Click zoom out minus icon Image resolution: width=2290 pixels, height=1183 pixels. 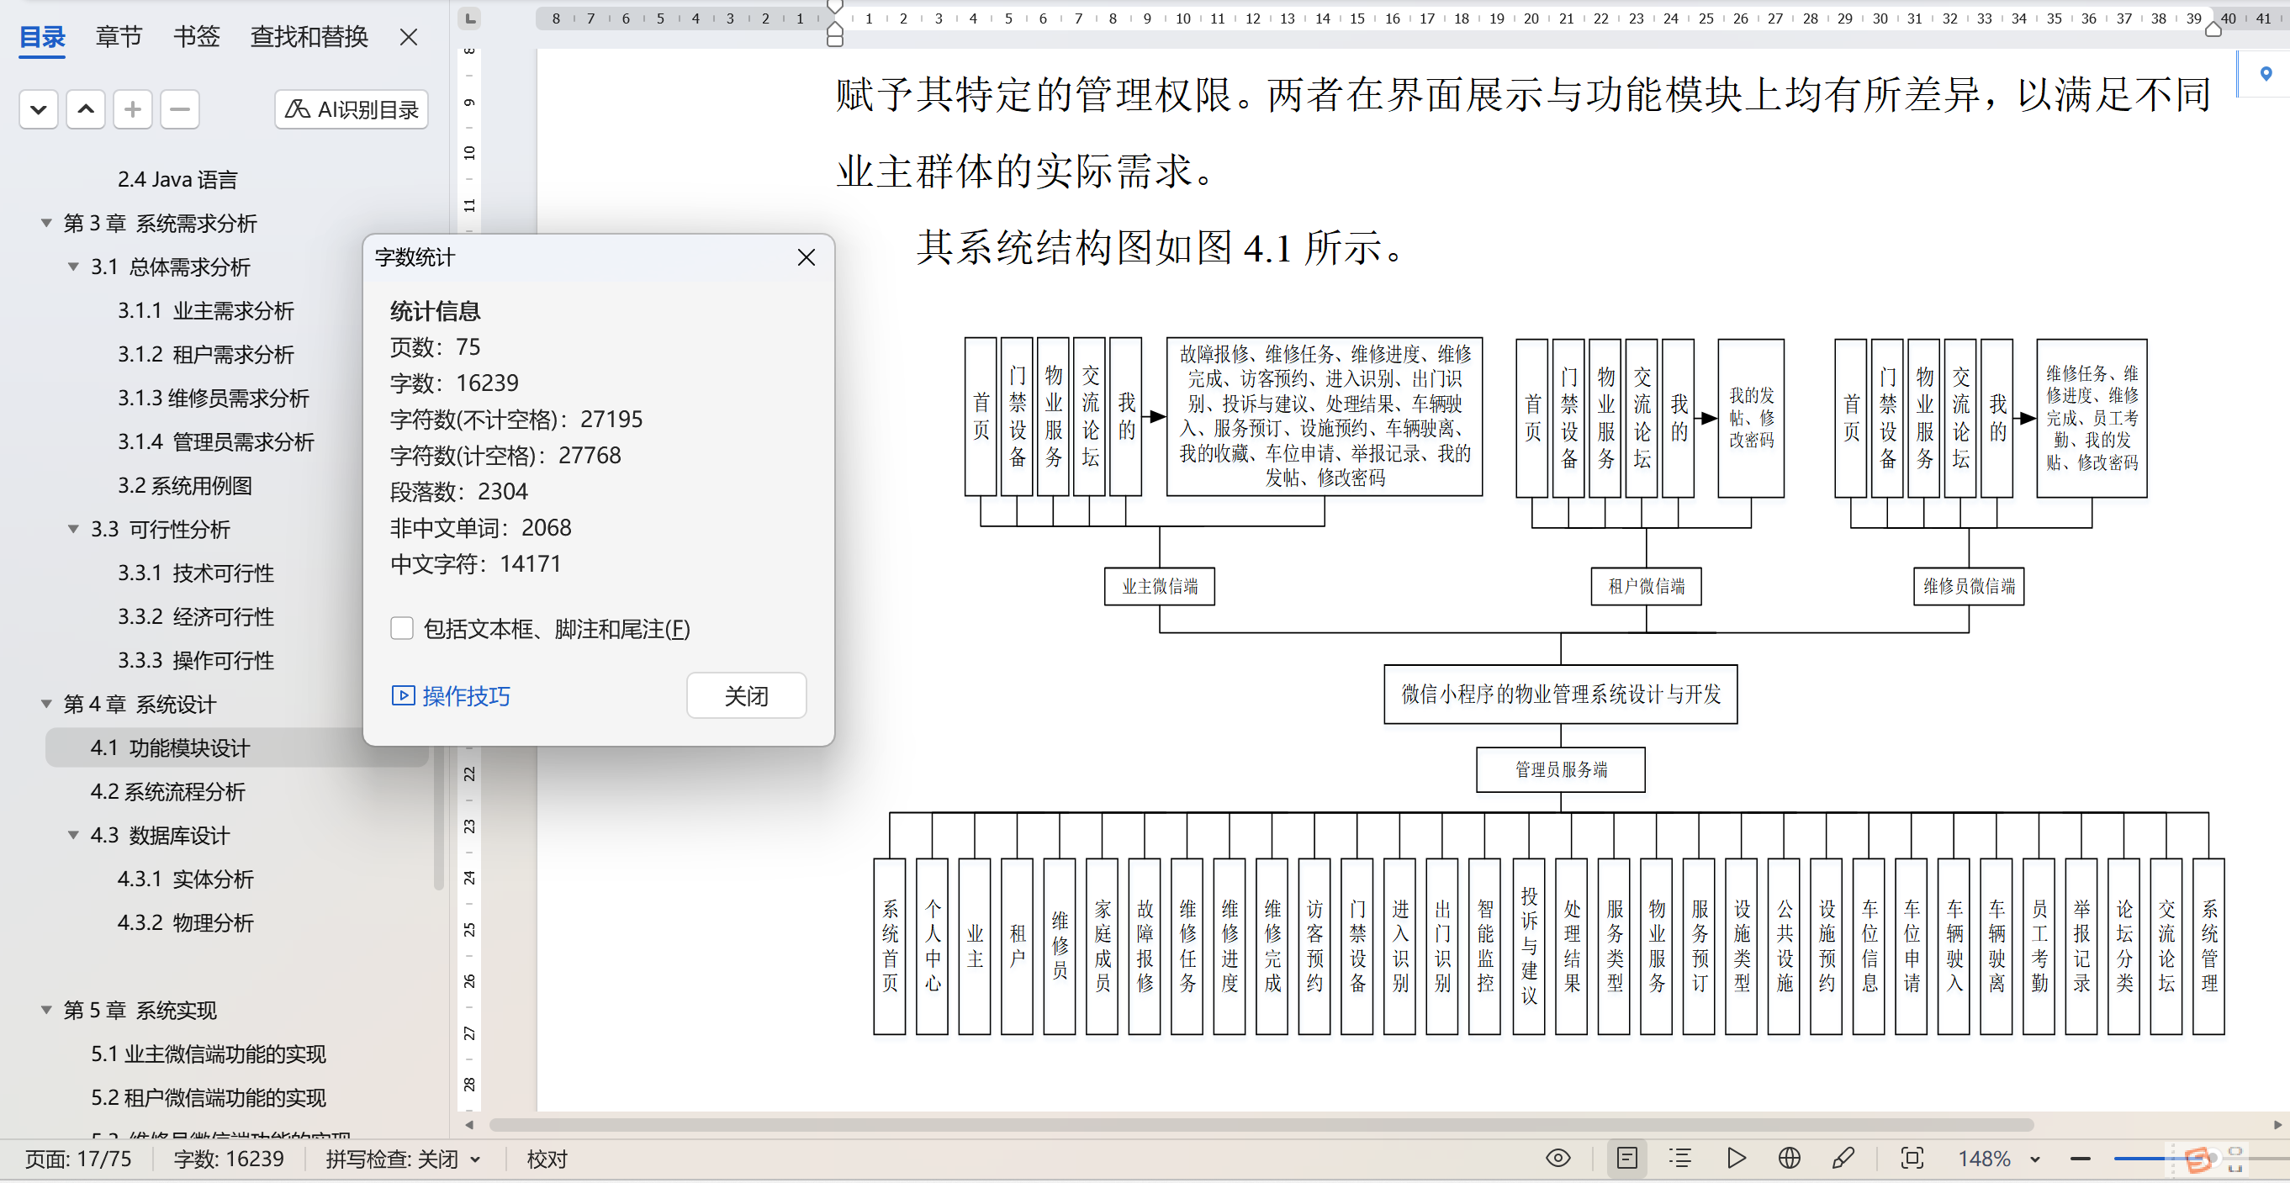pos(2079,1159)
